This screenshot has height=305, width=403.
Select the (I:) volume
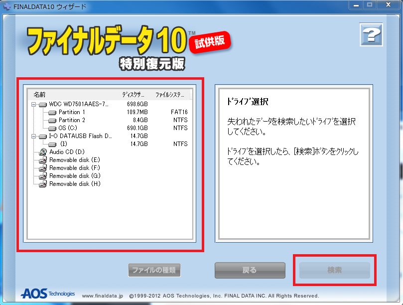coord(63,144)
